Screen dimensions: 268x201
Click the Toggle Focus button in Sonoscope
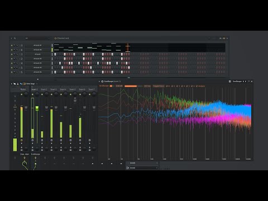pyautogui.click(x=159, y=86)
